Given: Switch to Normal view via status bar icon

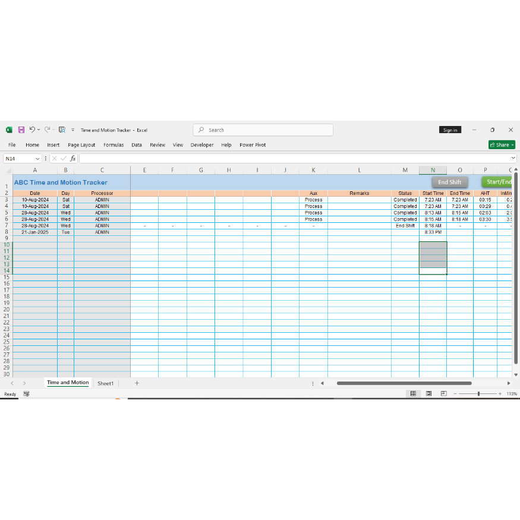Looking at the screenshot, I should pyautogui.click(x=413, y=393).
